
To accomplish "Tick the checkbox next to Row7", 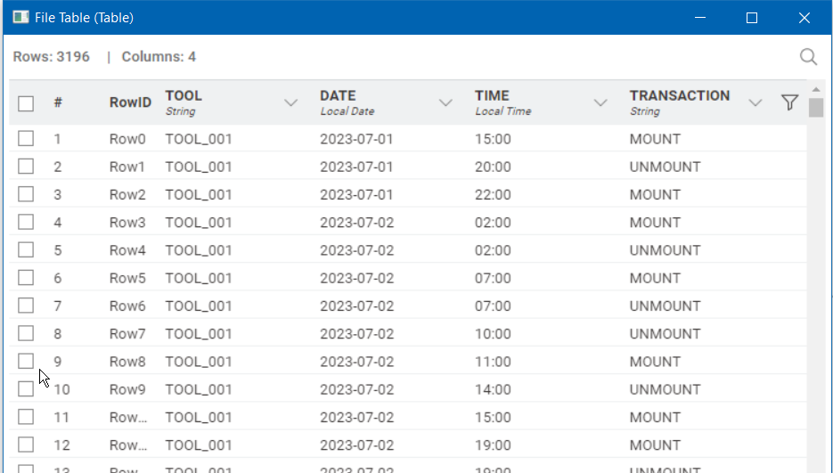I will (26, 333).
